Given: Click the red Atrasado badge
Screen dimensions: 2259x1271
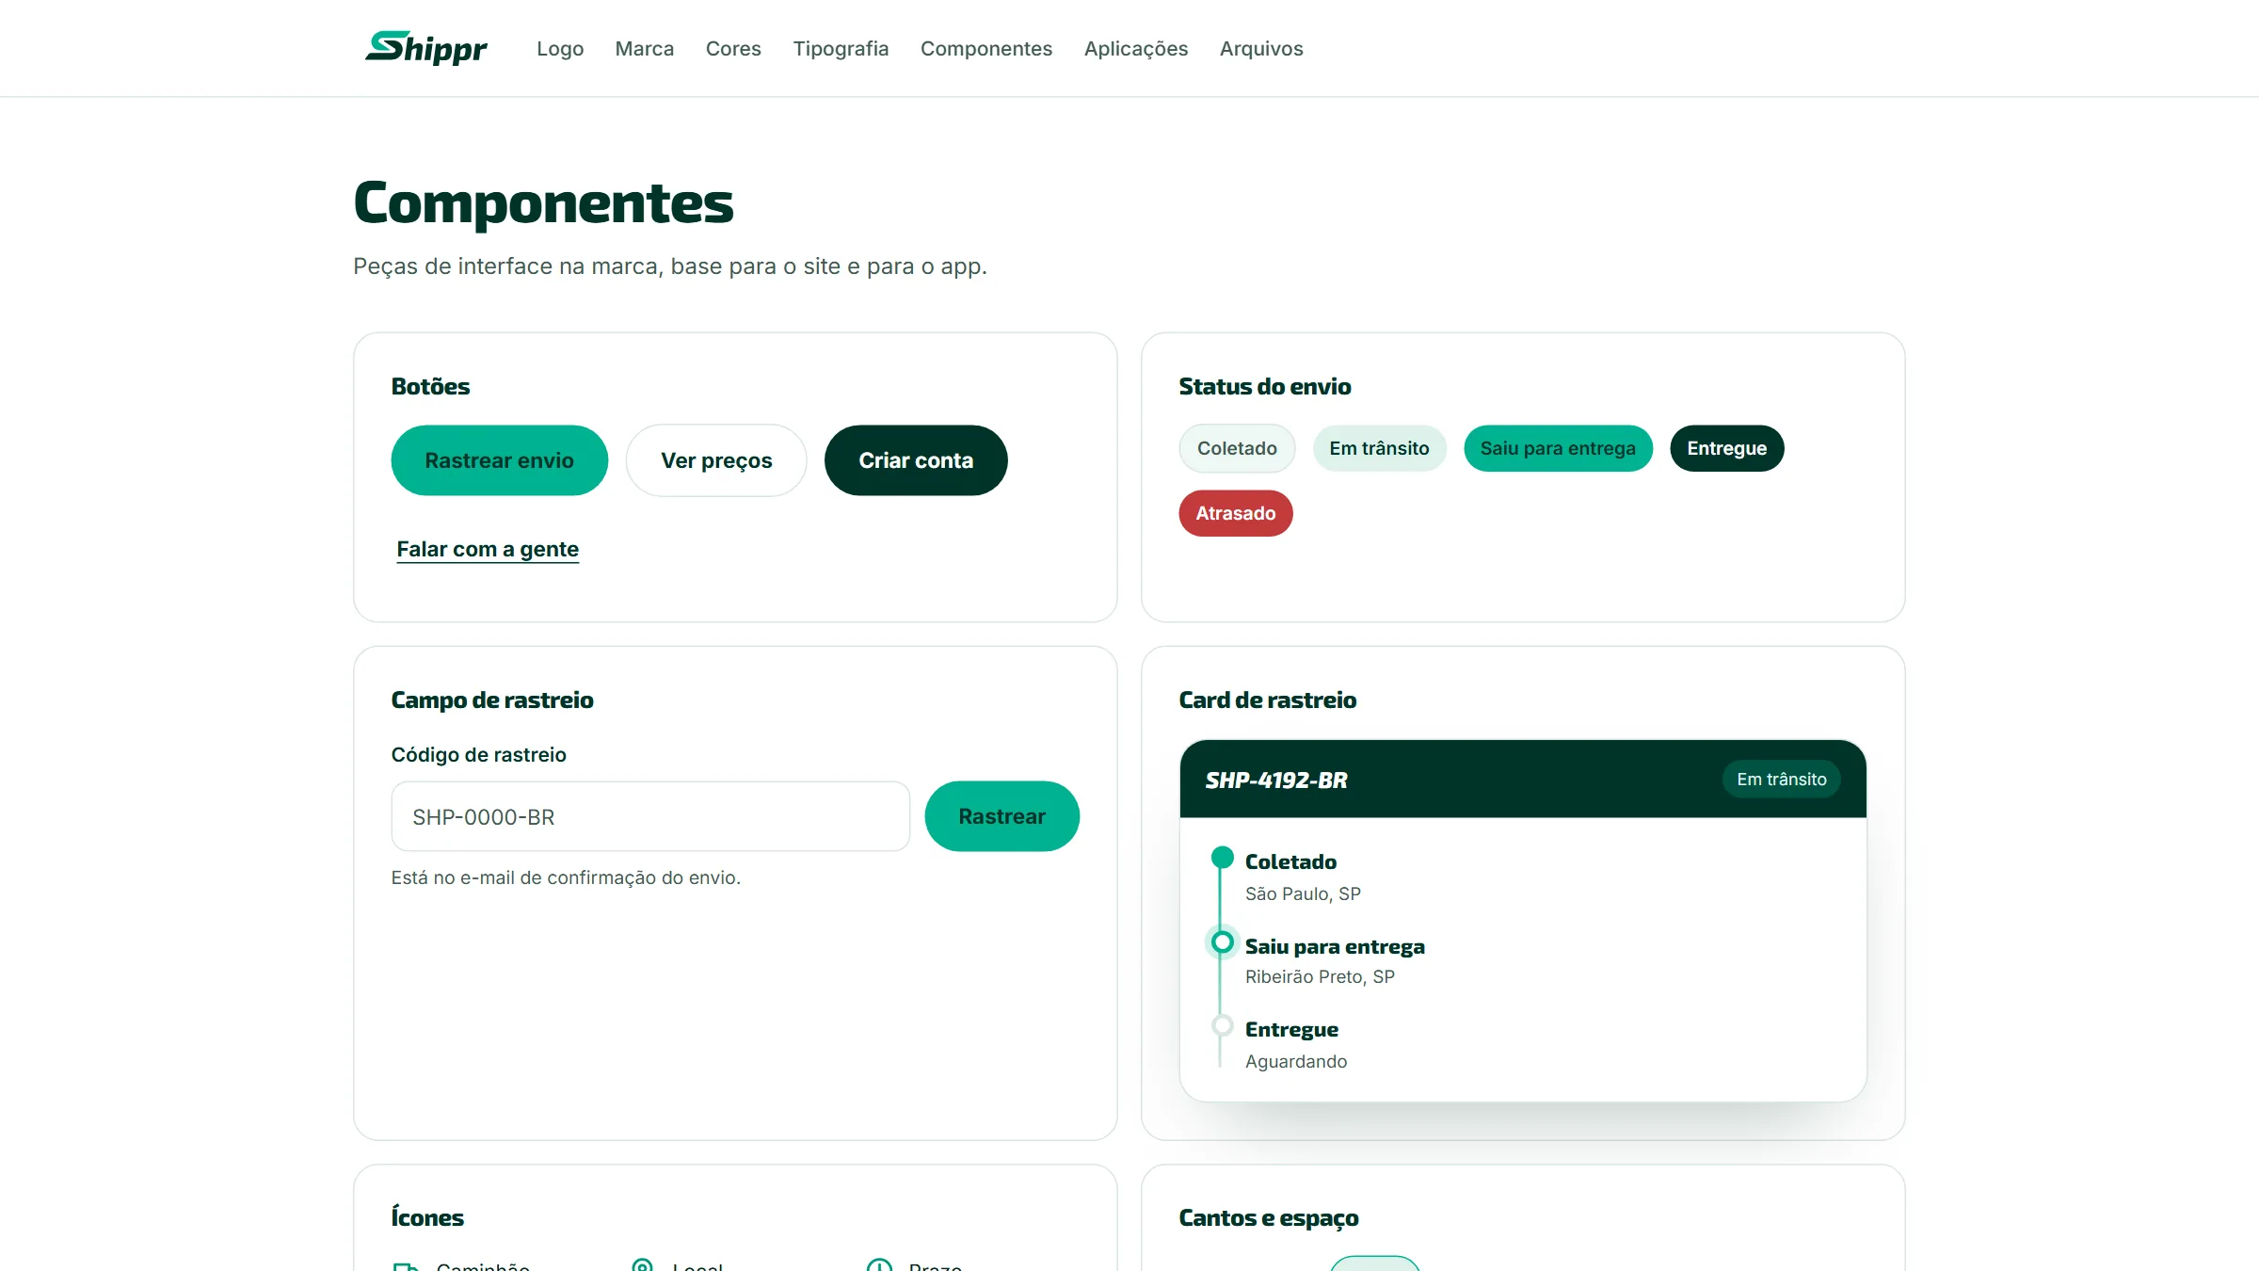Looking at the screenshot, I should point(1236,513).
